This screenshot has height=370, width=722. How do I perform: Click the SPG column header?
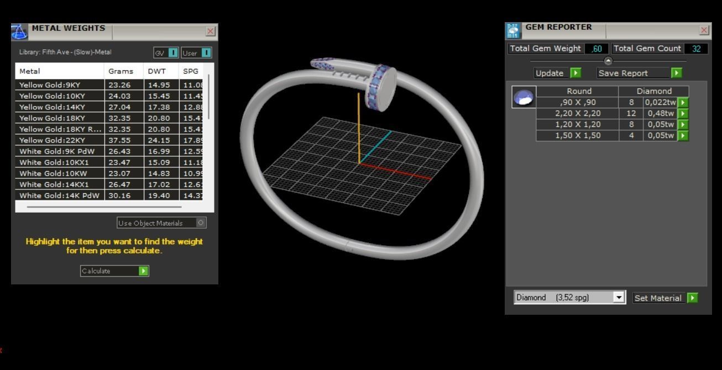[x=191, y=71]
